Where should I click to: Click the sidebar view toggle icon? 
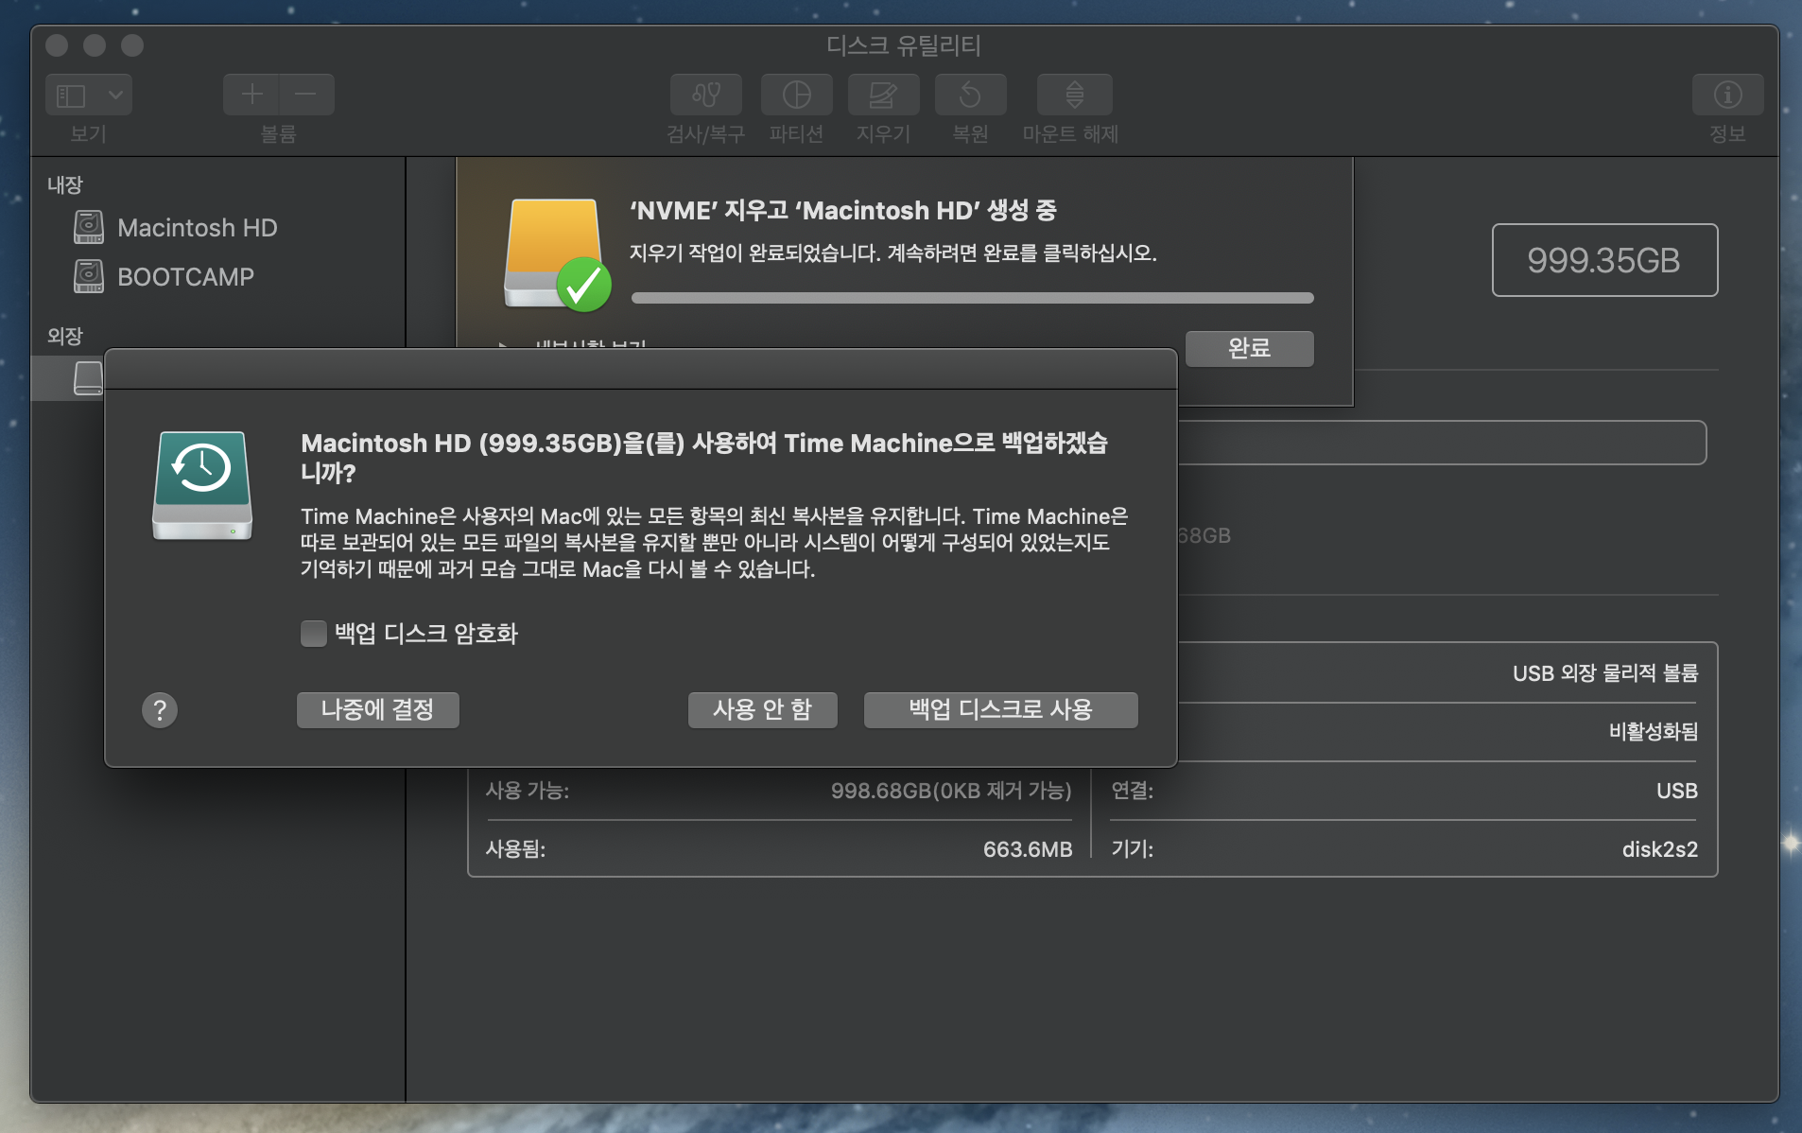71,95
